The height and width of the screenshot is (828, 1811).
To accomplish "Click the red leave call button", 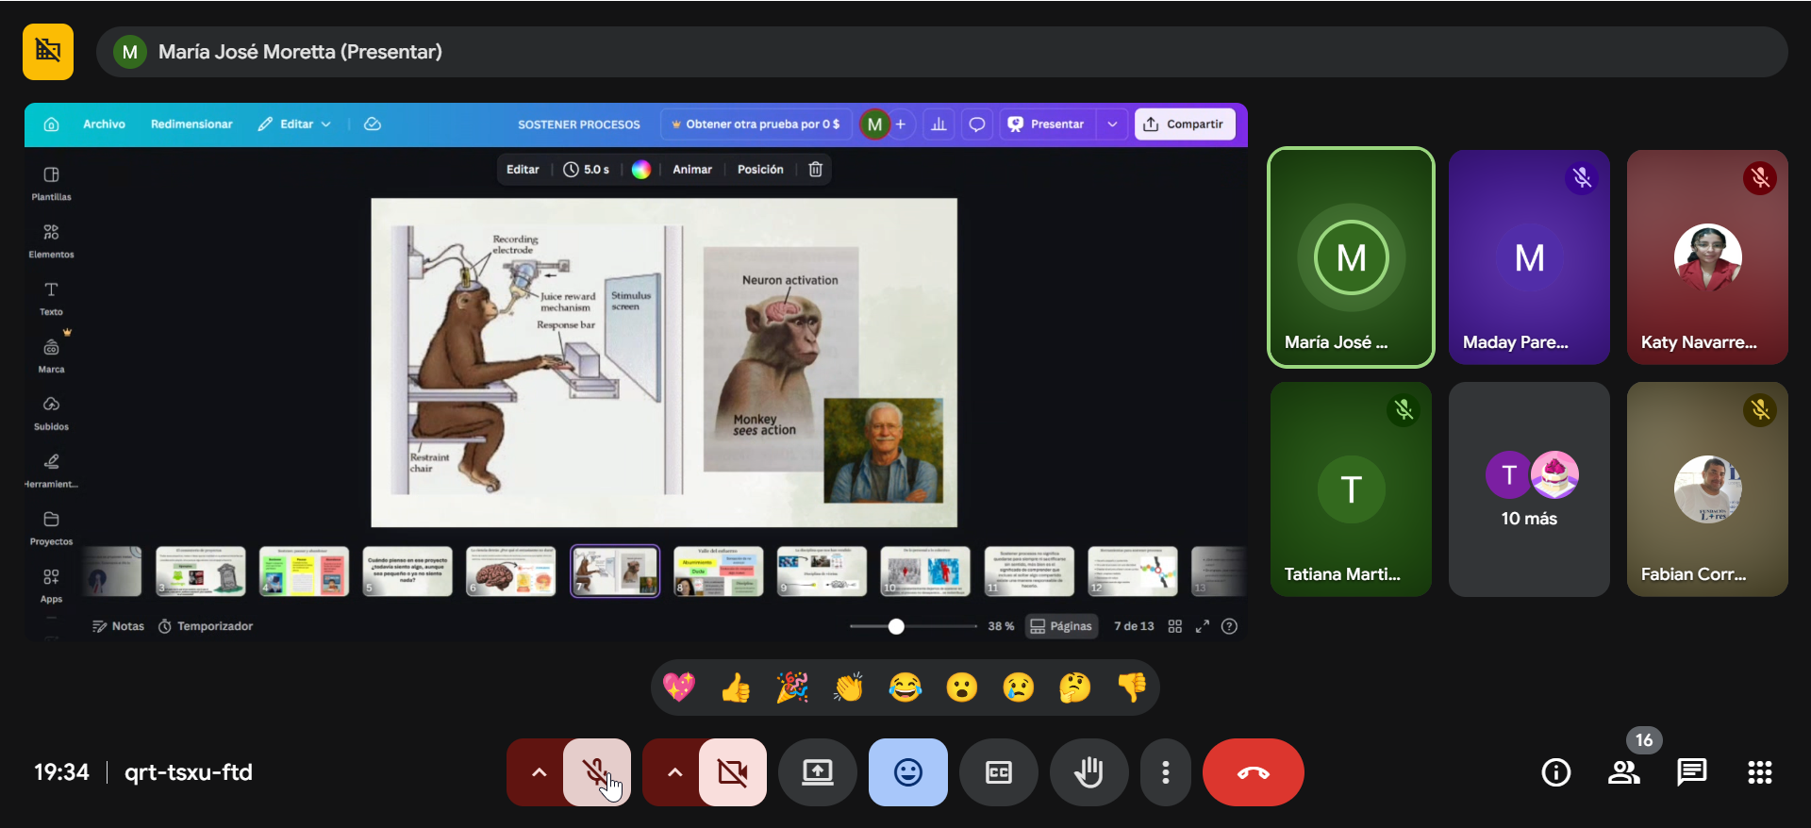I will tap(1253, 772).
